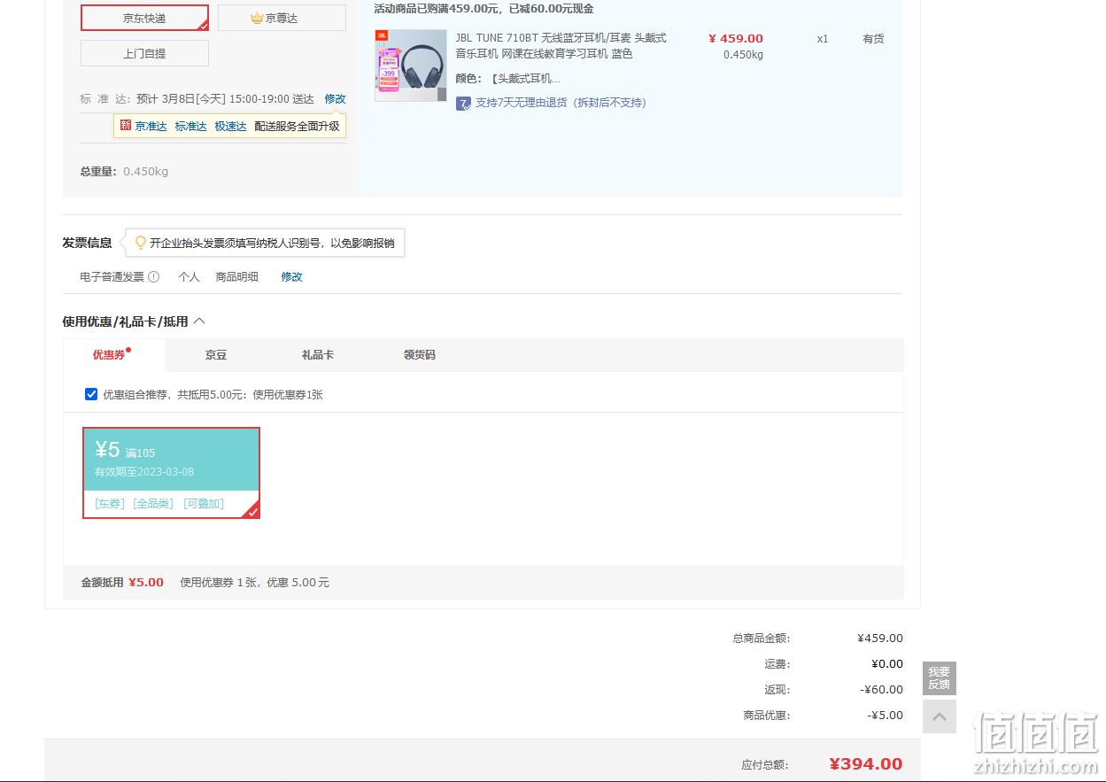Click 总重量 0.450kg text
1106x782 pixels.
[x=124, y=172]
